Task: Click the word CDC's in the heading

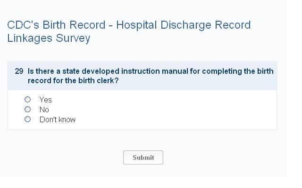Action: pyautogui.click(x=23, y=25)
